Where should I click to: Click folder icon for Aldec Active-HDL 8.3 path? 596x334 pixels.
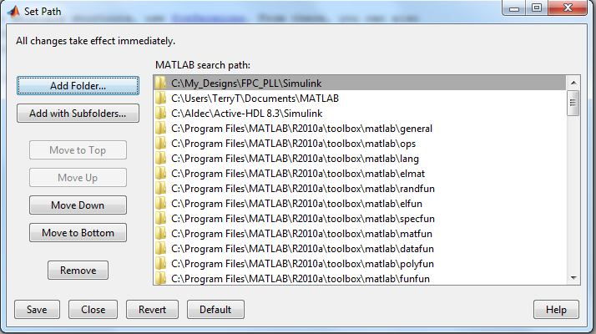pos(162,114)
